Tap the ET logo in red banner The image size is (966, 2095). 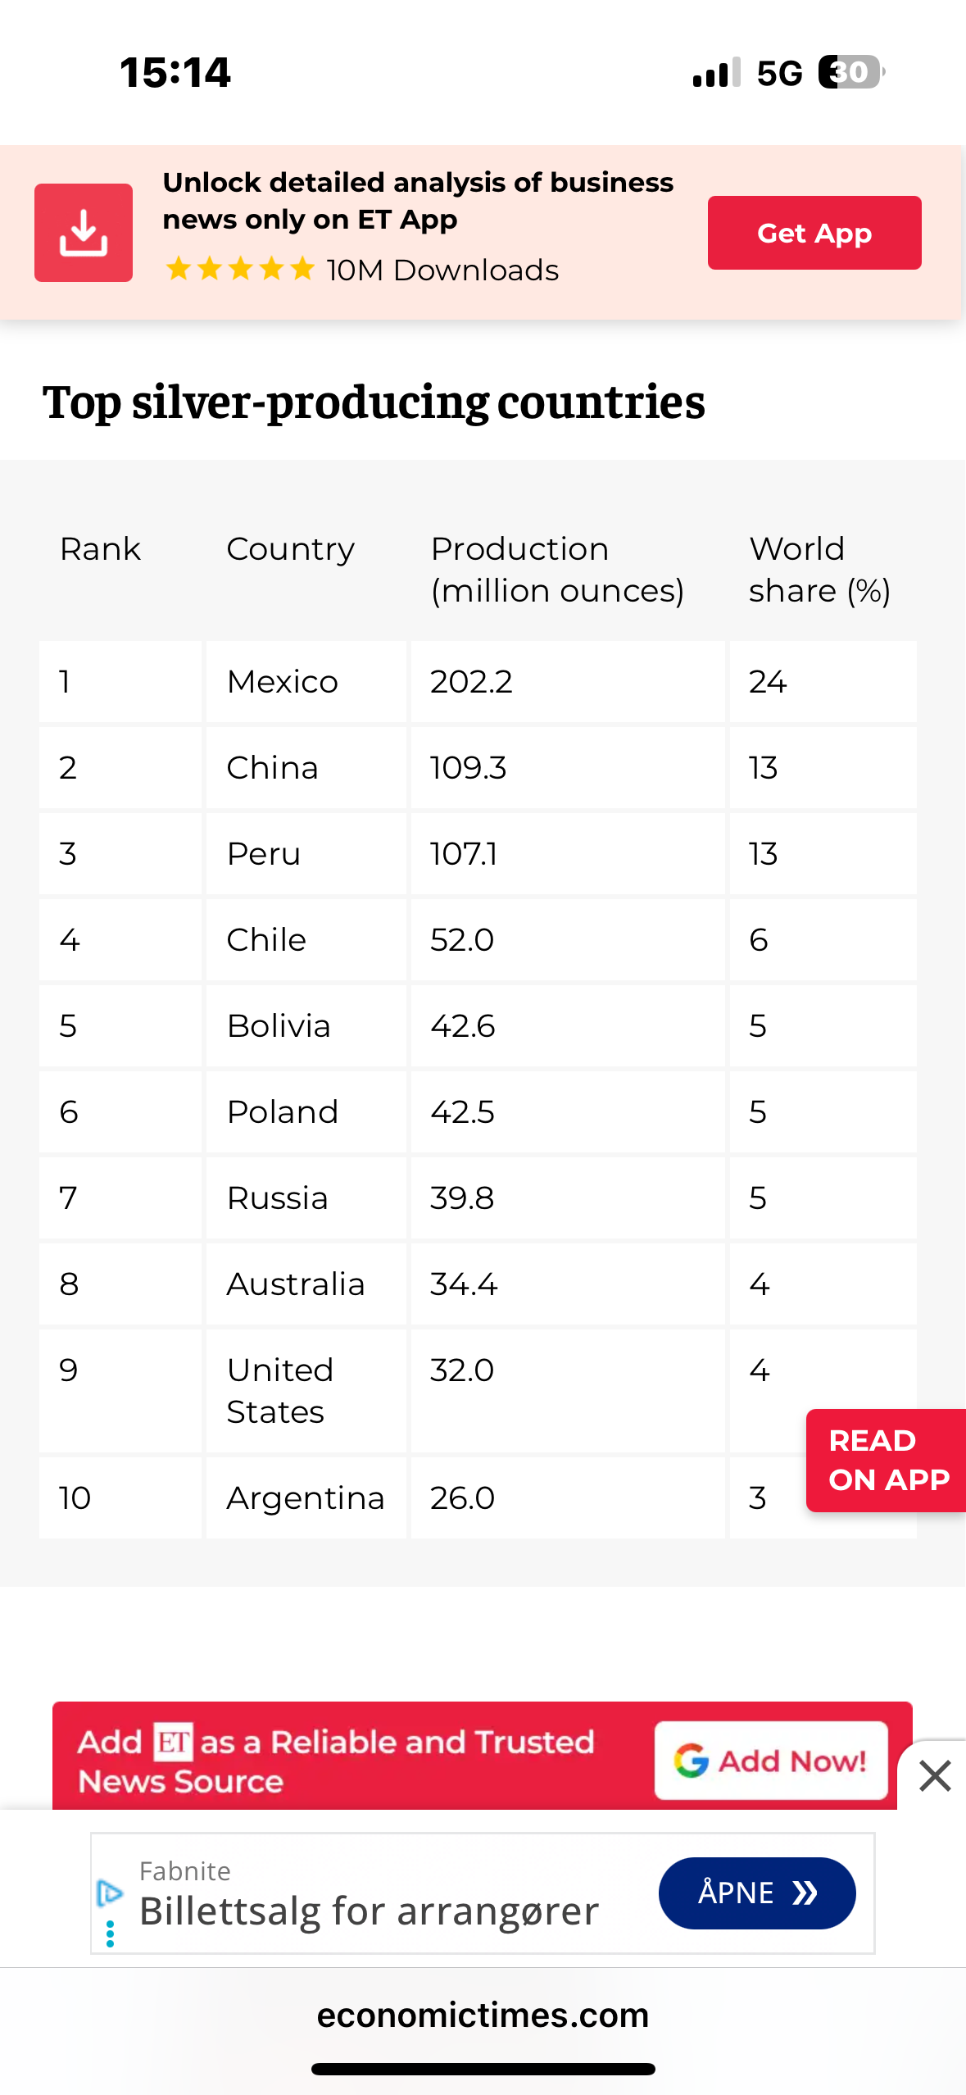tap(173, 1742)
